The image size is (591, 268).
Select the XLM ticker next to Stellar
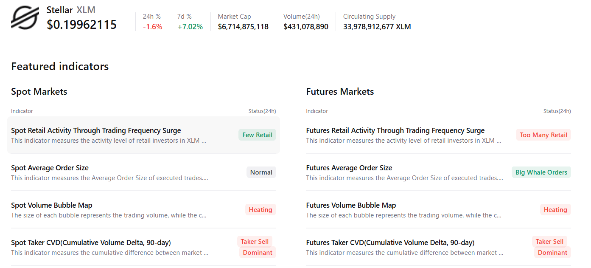(86, 10)
